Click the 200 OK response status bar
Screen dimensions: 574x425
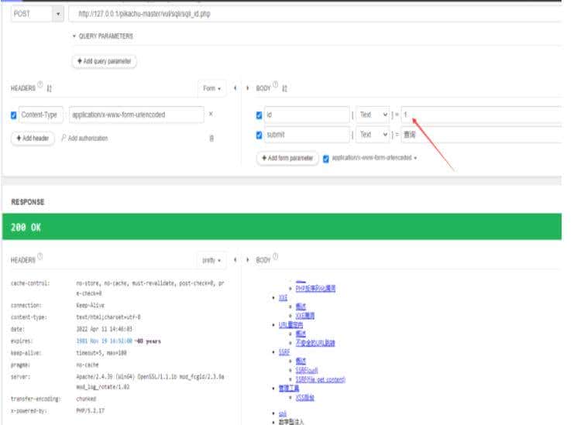click(x=282, y=227)
